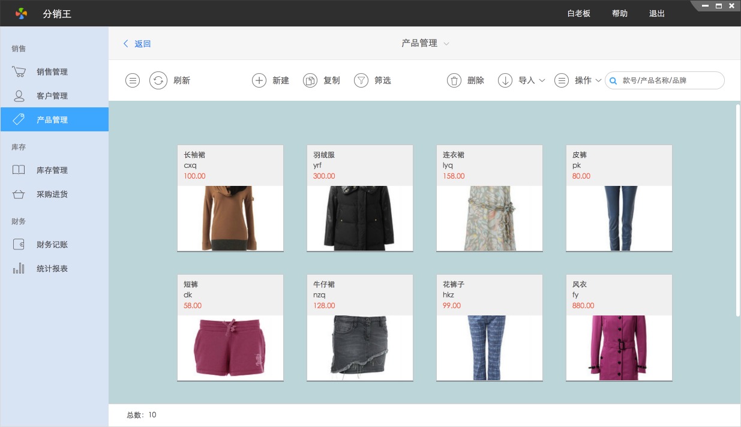Select Customer Management in sidebar
This screenshot has height=427, width=741.
(52, 96)
